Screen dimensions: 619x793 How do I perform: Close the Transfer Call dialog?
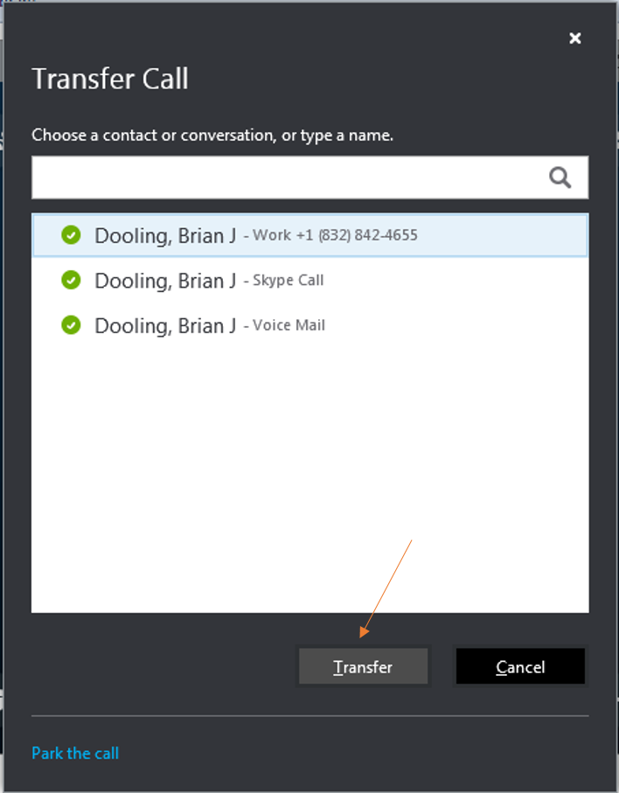click(x=574, y=38)
